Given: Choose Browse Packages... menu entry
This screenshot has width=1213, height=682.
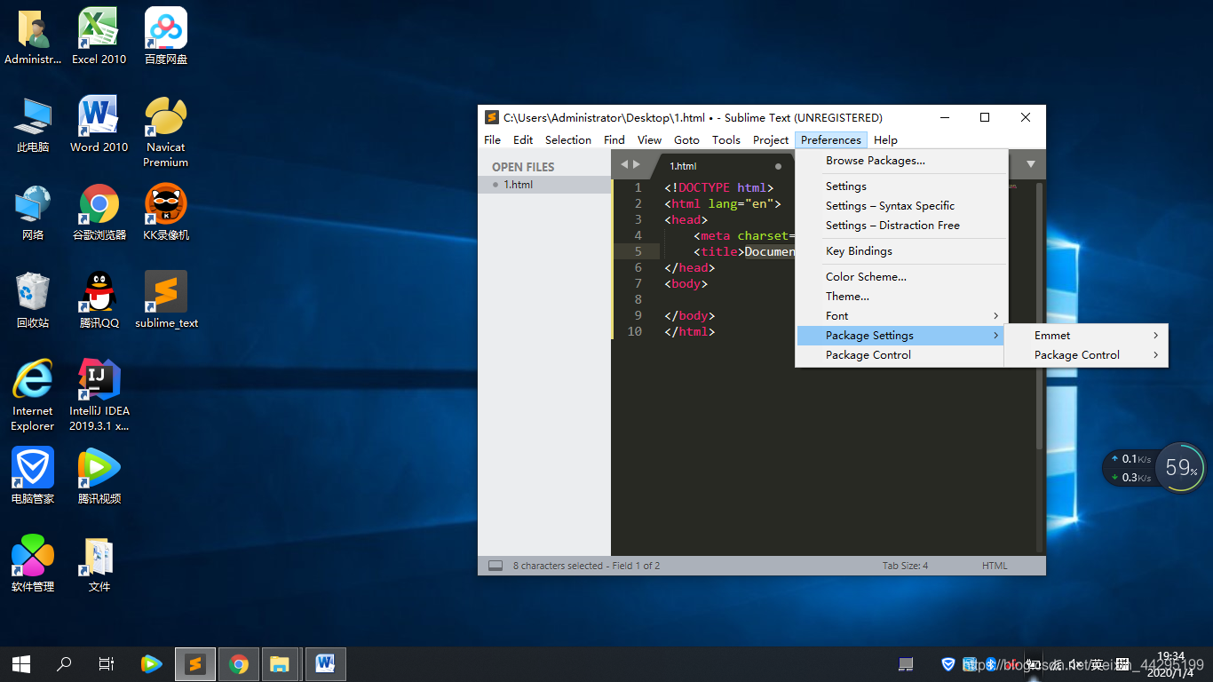Looking at the screenshot, I should coord(901,161).
